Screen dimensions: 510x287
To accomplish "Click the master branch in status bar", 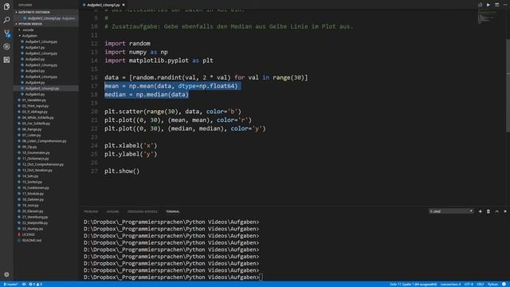I will click(x=10, y=284).
